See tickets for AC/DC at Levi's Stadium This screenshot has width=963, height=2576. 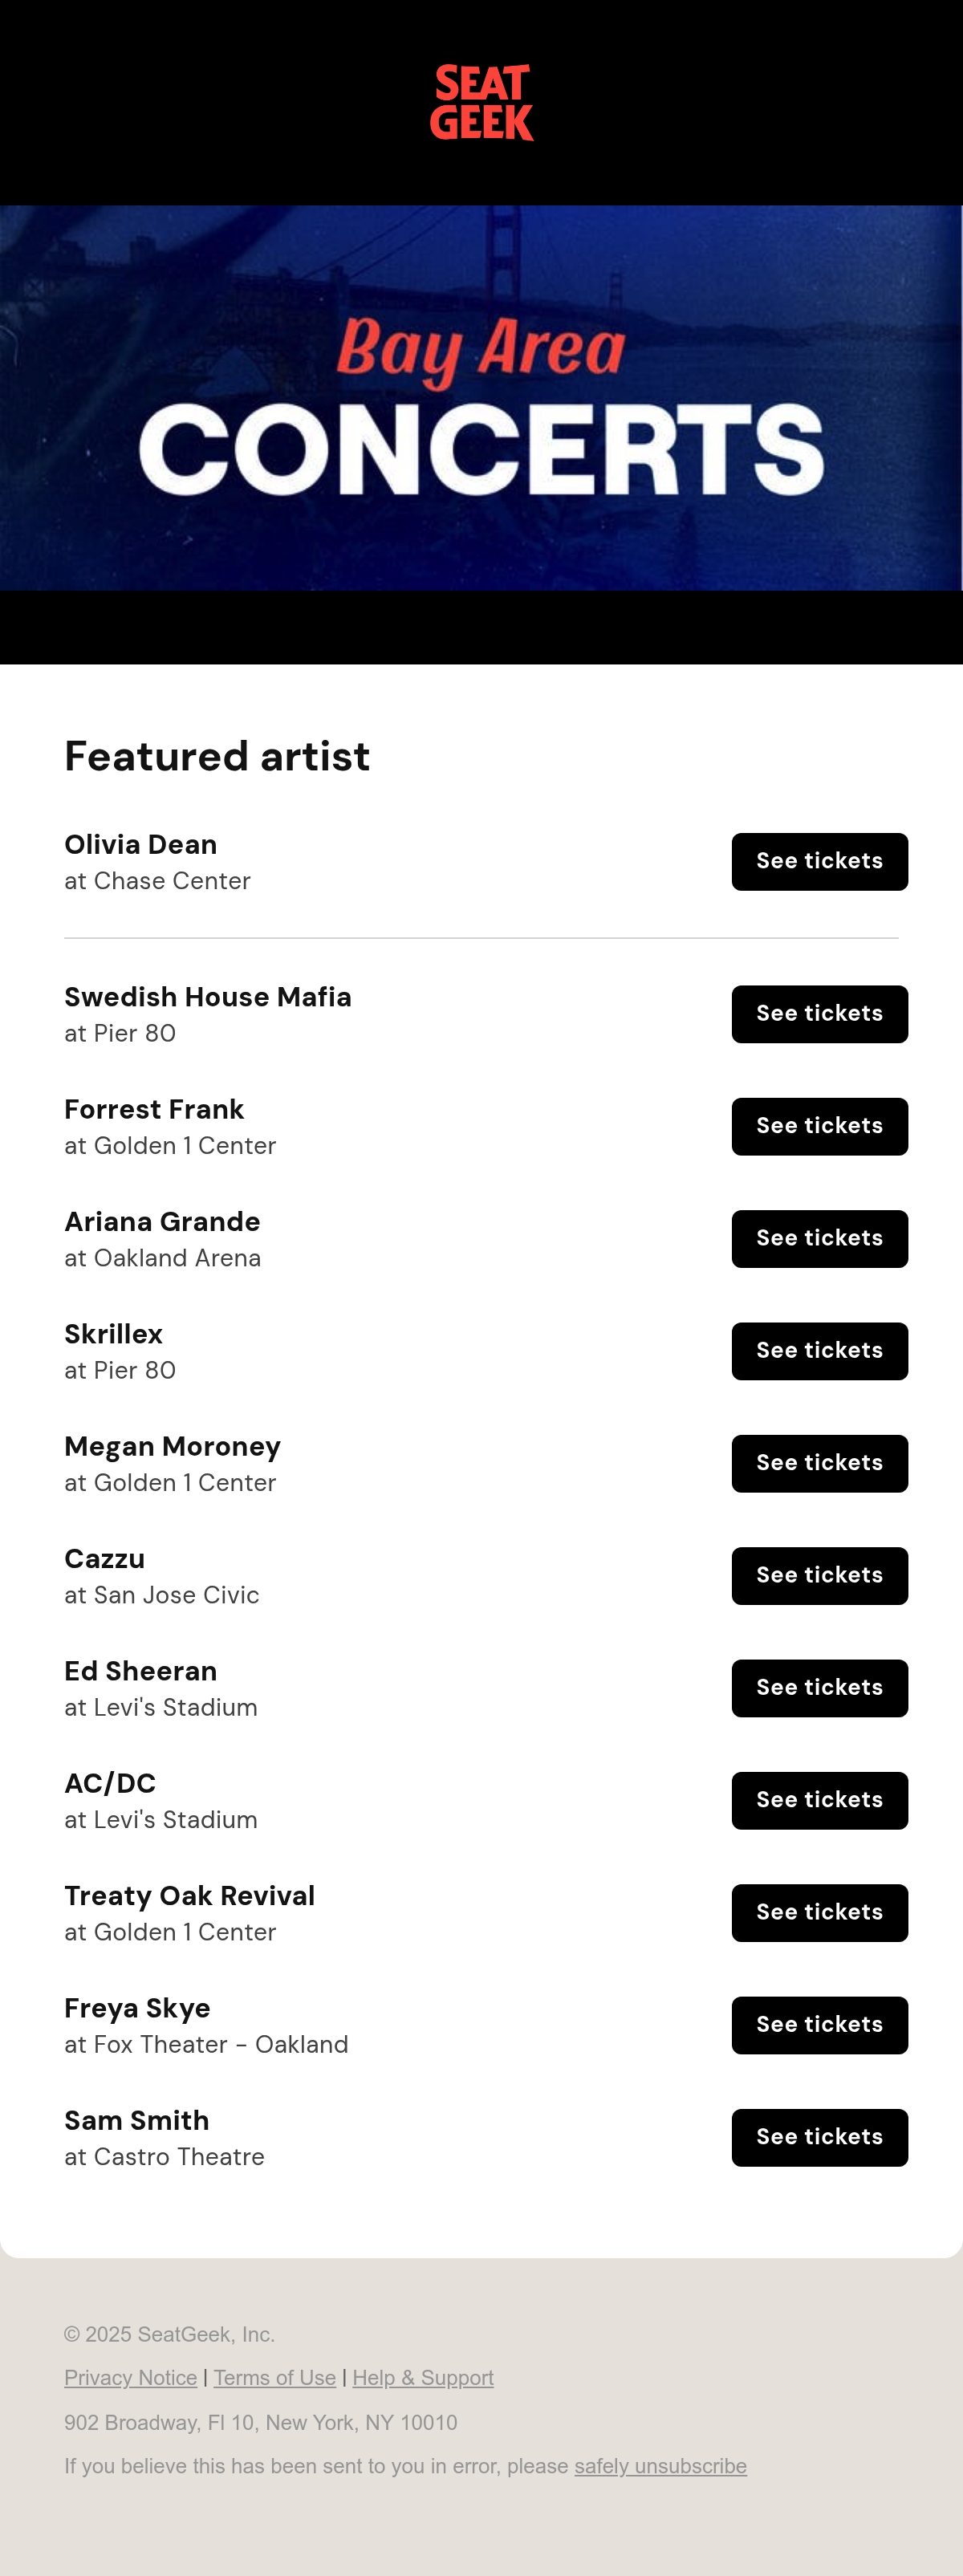(819, 1801)
